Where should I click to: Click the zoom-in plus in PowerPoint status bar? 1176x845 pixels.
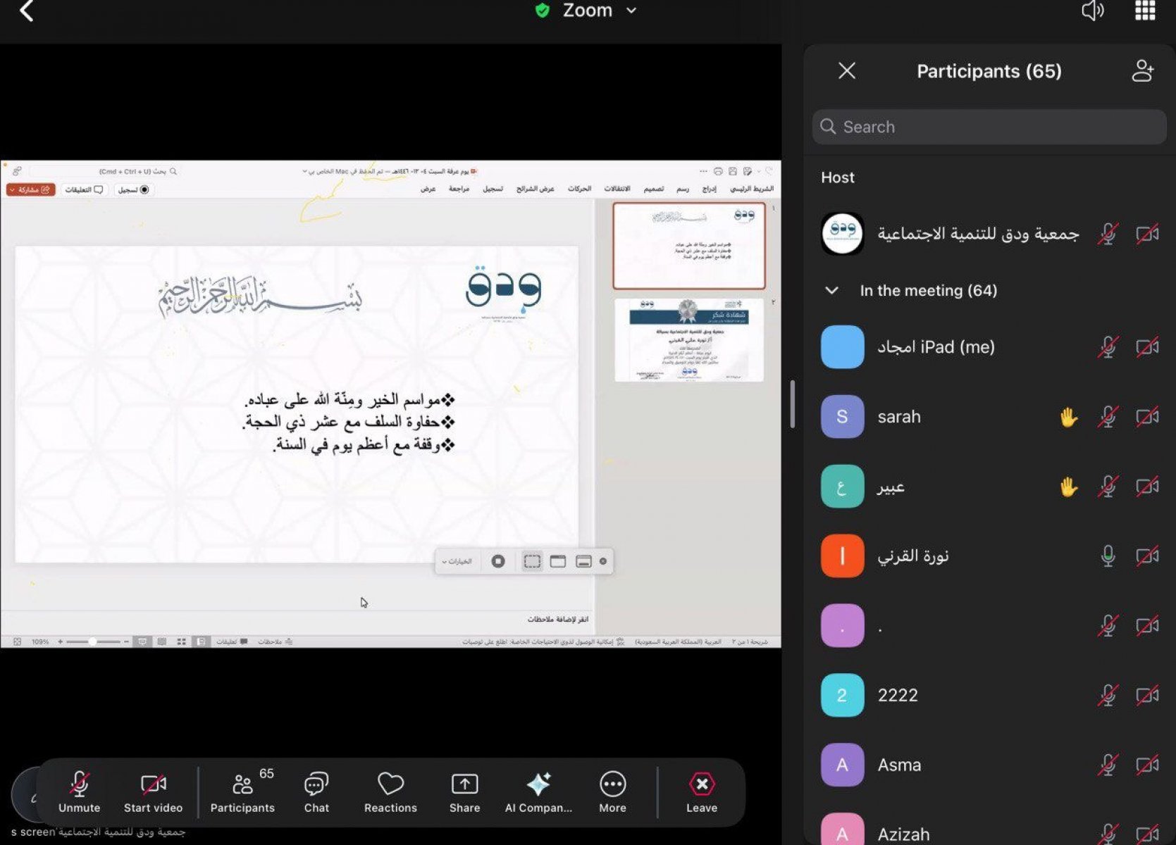tap(60, 641)
